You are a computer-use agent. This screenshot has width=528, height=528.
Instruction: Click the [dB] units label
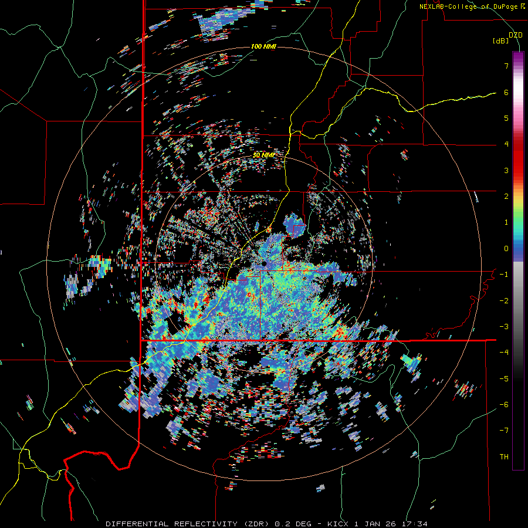pyautogui.click(x=500, y=41)
